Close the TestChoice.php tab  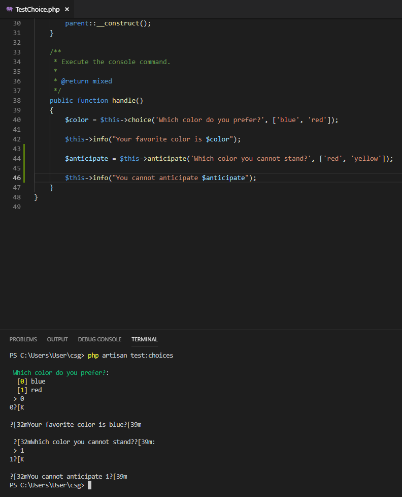point(67,9)
